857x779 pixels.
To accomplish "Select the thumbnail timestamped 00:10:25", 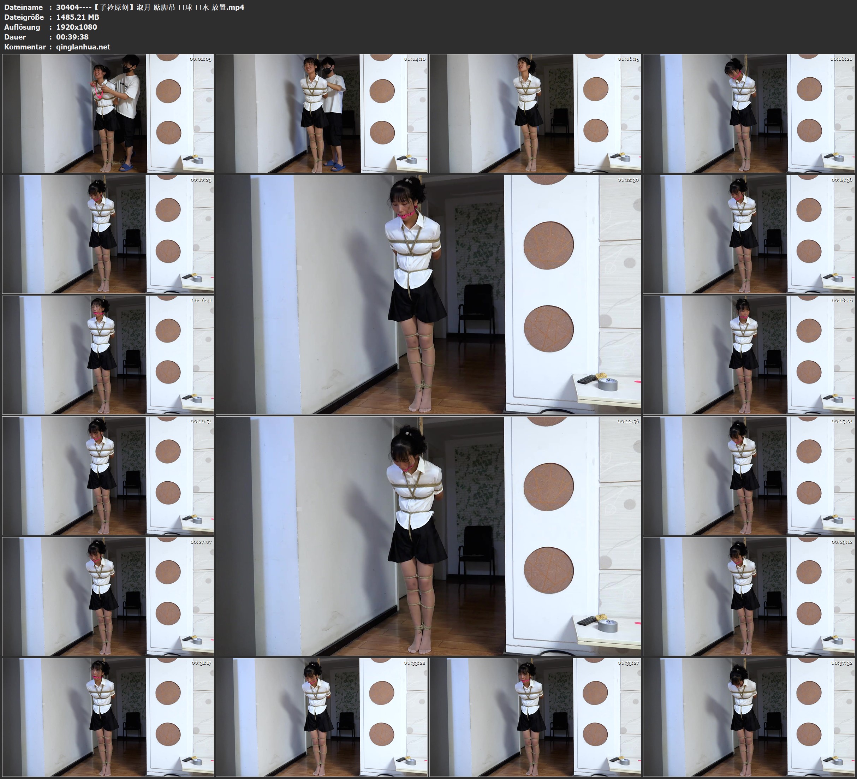I will (108, 234).
